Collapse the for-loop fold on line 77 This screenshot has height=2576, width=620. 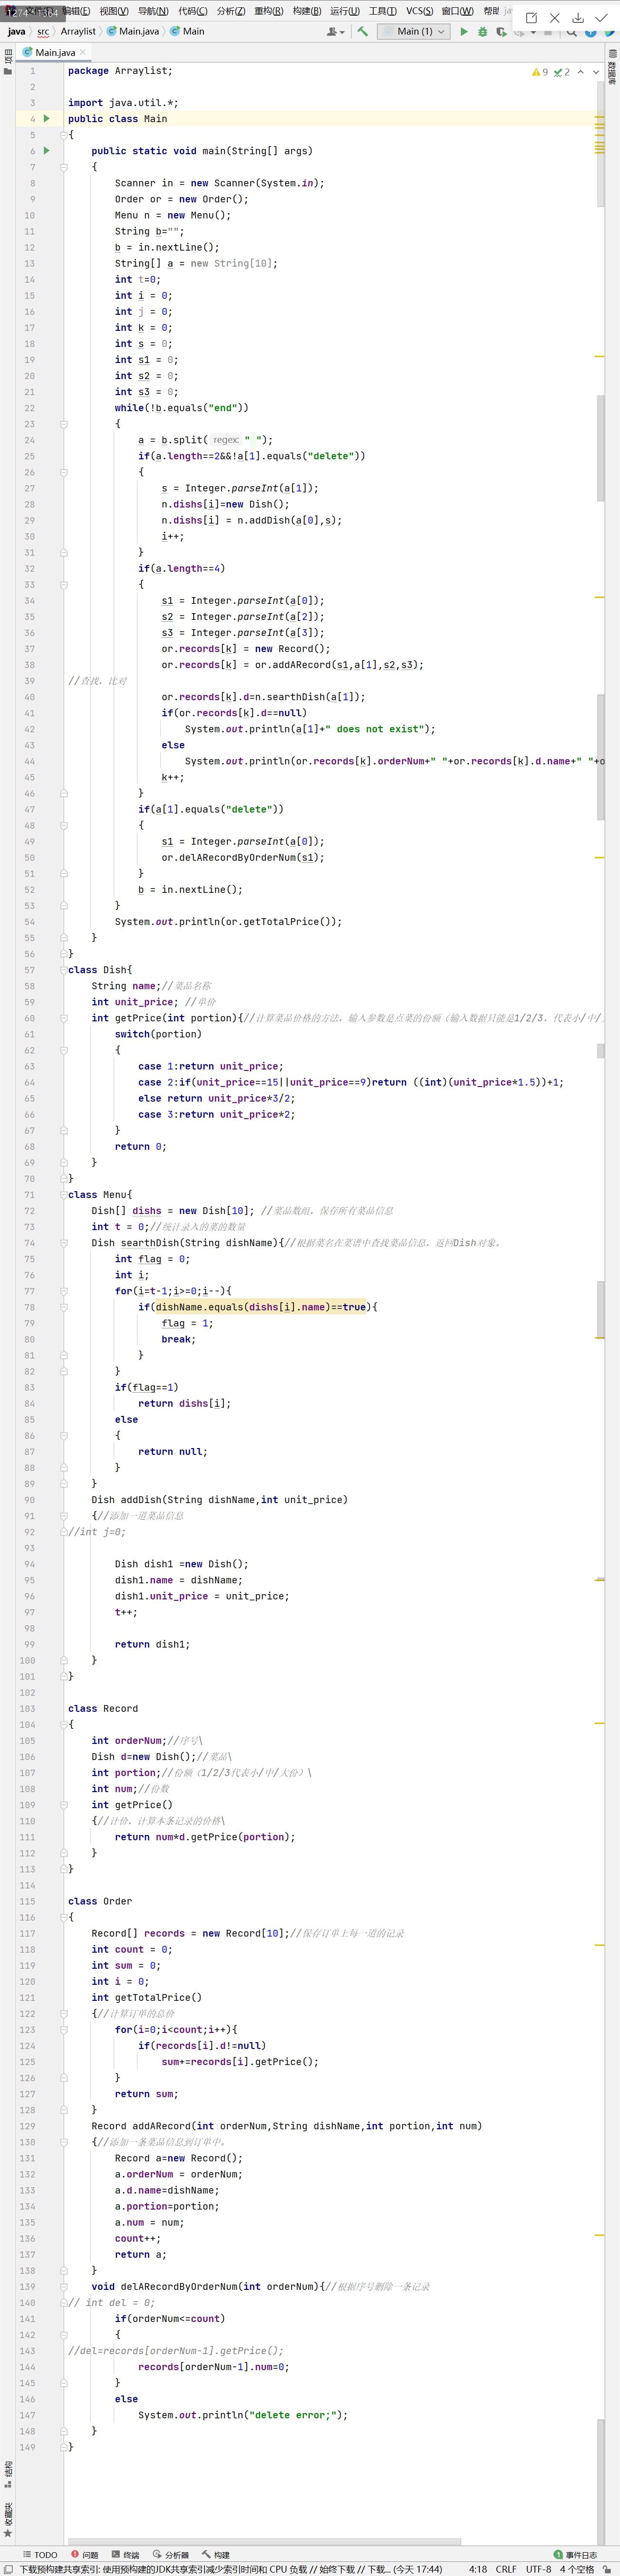click(64, 1291)
